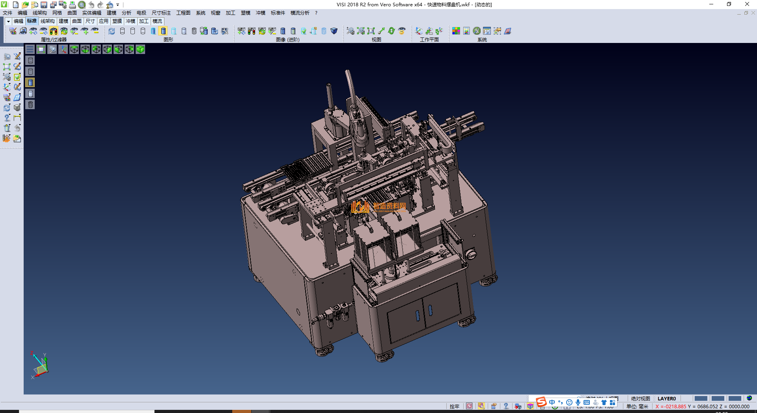Click the blue dark-shaded cube icon in 图像 group

click(x=334, y=31)
